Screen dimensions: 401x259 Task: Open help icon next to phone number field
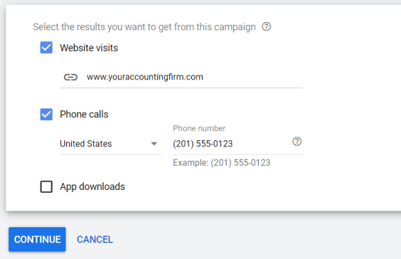pos(297,142)
